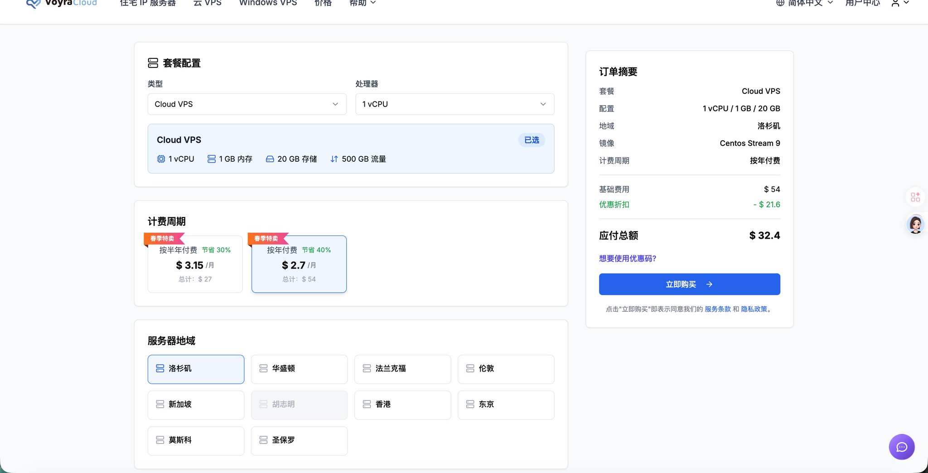Open 类型 Cloud VPS dropdown
Image resolution: width=928 pixels, height=473 pixels.
[247, 104]
